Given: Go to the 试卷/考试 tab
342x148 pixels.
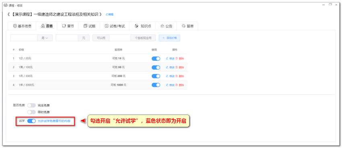Looking at the screenshot, I should coord(115,26).
